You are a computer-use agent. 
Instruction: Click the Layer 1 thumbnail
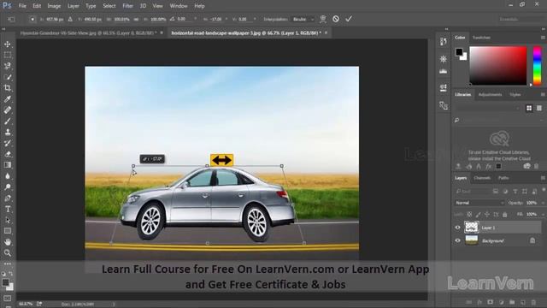coord(471,228)
